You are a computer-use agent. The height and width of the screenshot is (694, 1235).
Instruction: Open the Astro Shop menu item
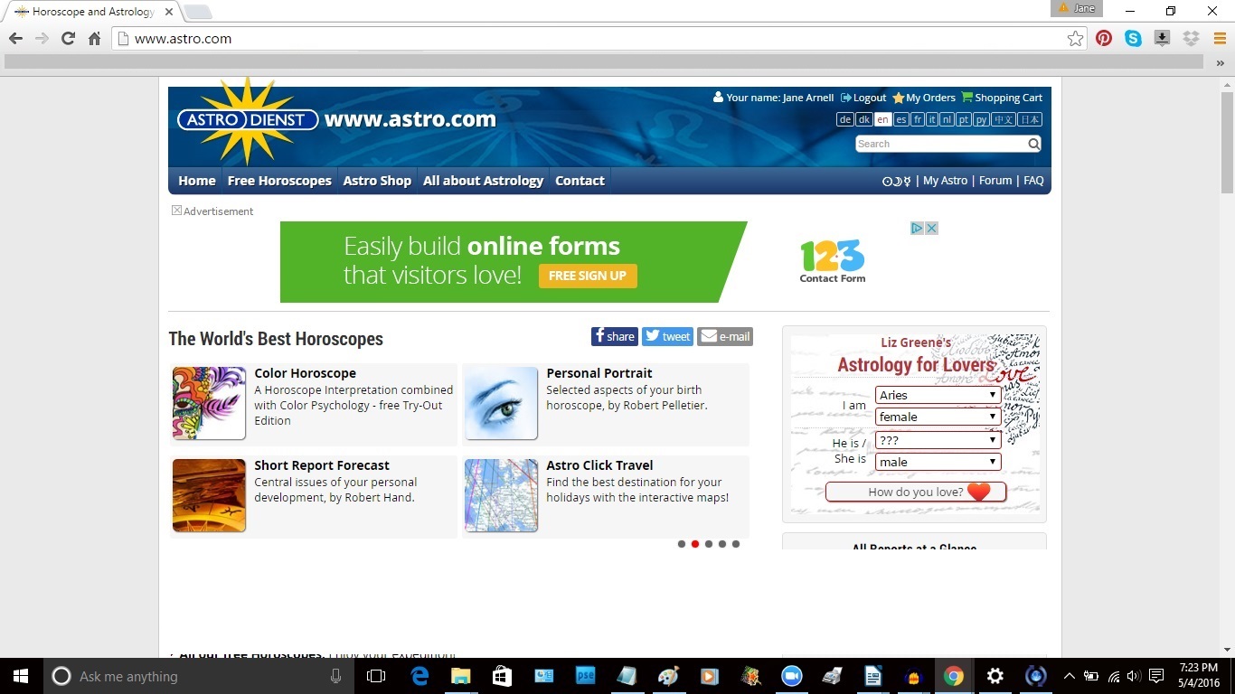(377, 181)
